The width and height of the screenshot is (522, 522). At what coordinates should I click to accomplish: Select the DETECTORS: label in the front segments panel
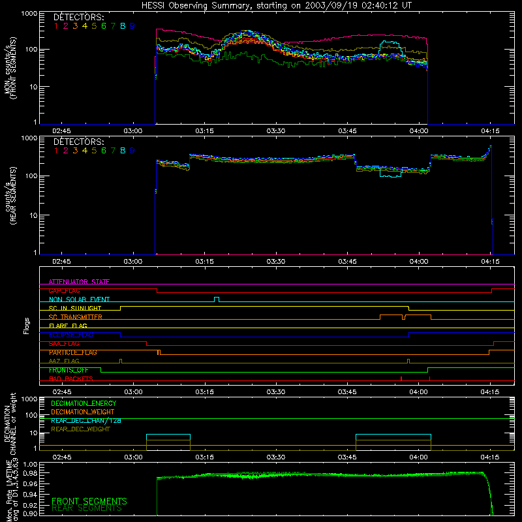pyautogui.click(x=78, y=18)
